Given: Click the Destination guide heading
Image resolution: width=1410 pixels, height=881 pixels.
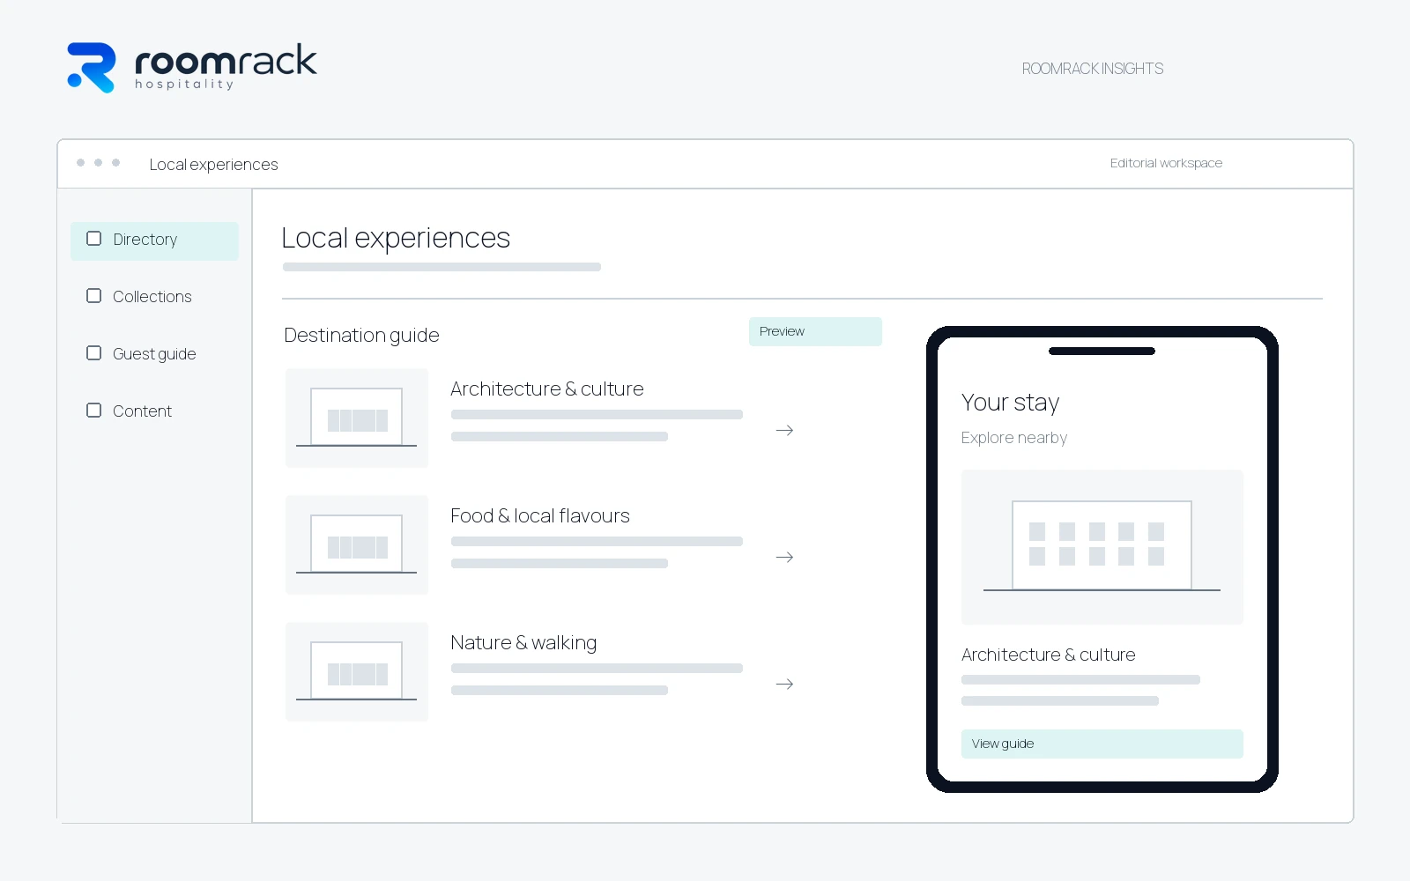Looking at the screenshot, I should coord(361,336).
